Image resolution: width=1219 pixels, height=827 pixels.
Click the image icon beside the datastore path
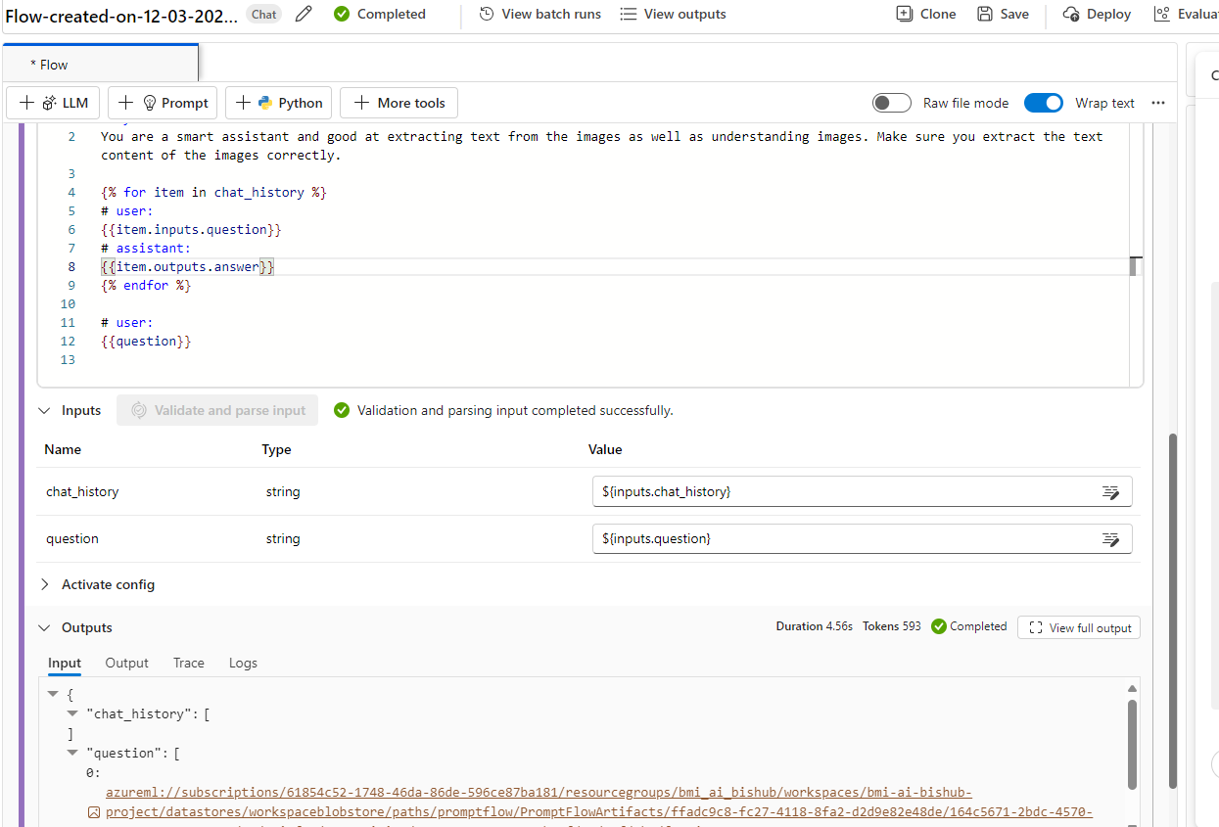coord(94,812)
